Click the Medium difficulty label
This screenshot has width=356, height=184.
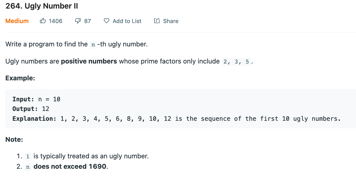click(17, 21)
